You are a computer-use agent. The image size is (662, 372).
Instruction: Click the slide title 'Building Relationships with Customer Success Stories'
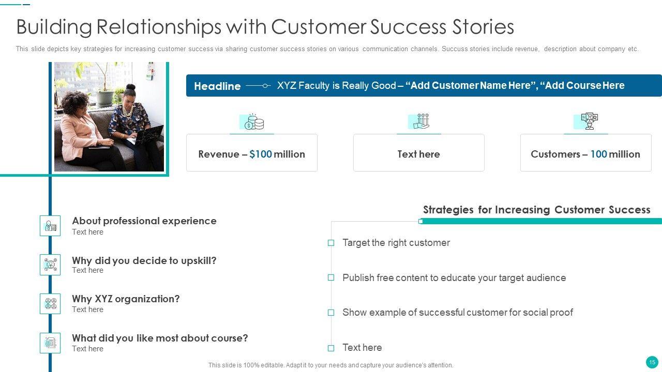[x=265, y=27]
